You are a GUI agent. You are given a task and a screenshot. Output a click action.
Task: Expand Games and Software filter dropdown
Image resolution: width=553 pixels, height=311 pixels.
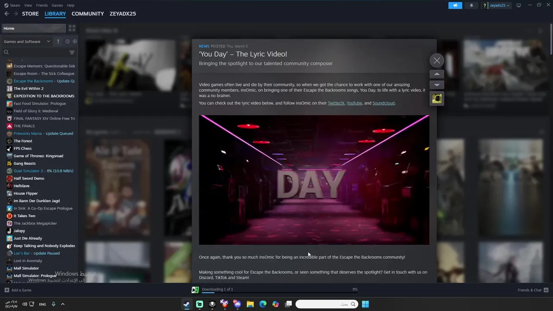tap(27, 41)
